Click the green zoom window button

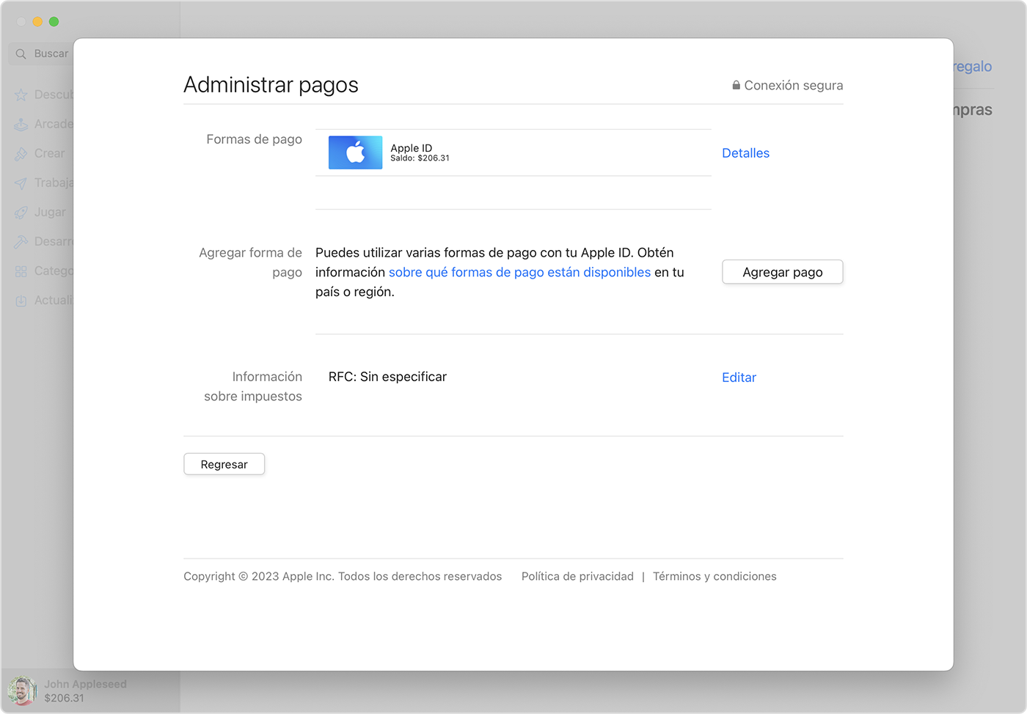[54, 22]
